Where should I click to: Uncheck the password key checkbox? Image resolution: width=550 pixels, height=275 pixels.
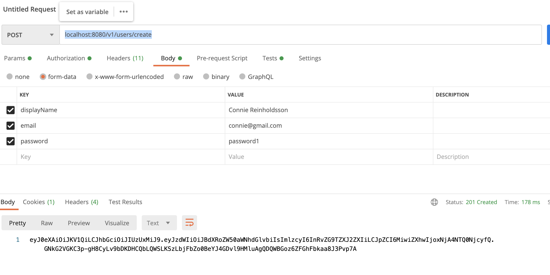tap(10, 141)
